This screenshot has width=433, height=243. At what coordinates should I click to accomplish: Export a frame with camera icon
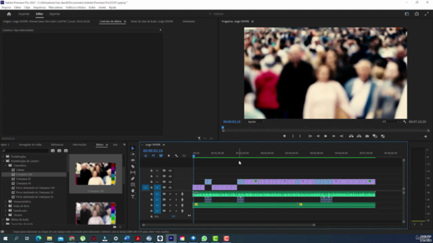[x=367, y=136]
